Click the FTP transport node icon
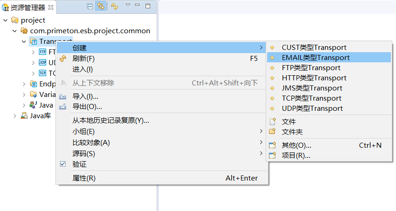 [x=43, y=52]
